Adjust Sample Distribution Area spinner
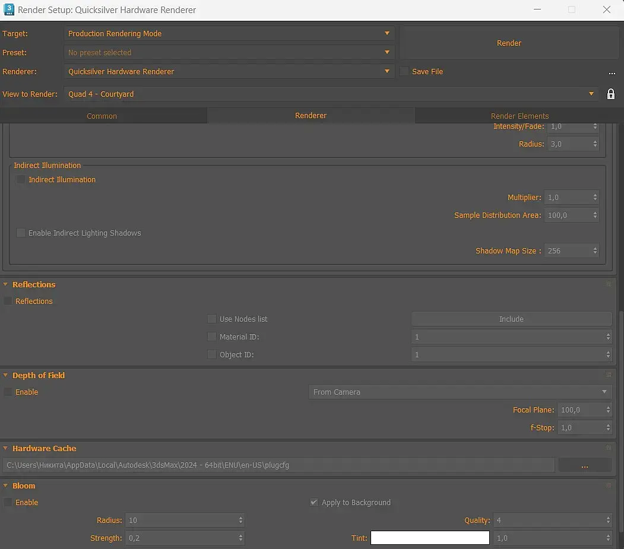Viewport: 624px width, 549px height. click(x=595, y=215)
